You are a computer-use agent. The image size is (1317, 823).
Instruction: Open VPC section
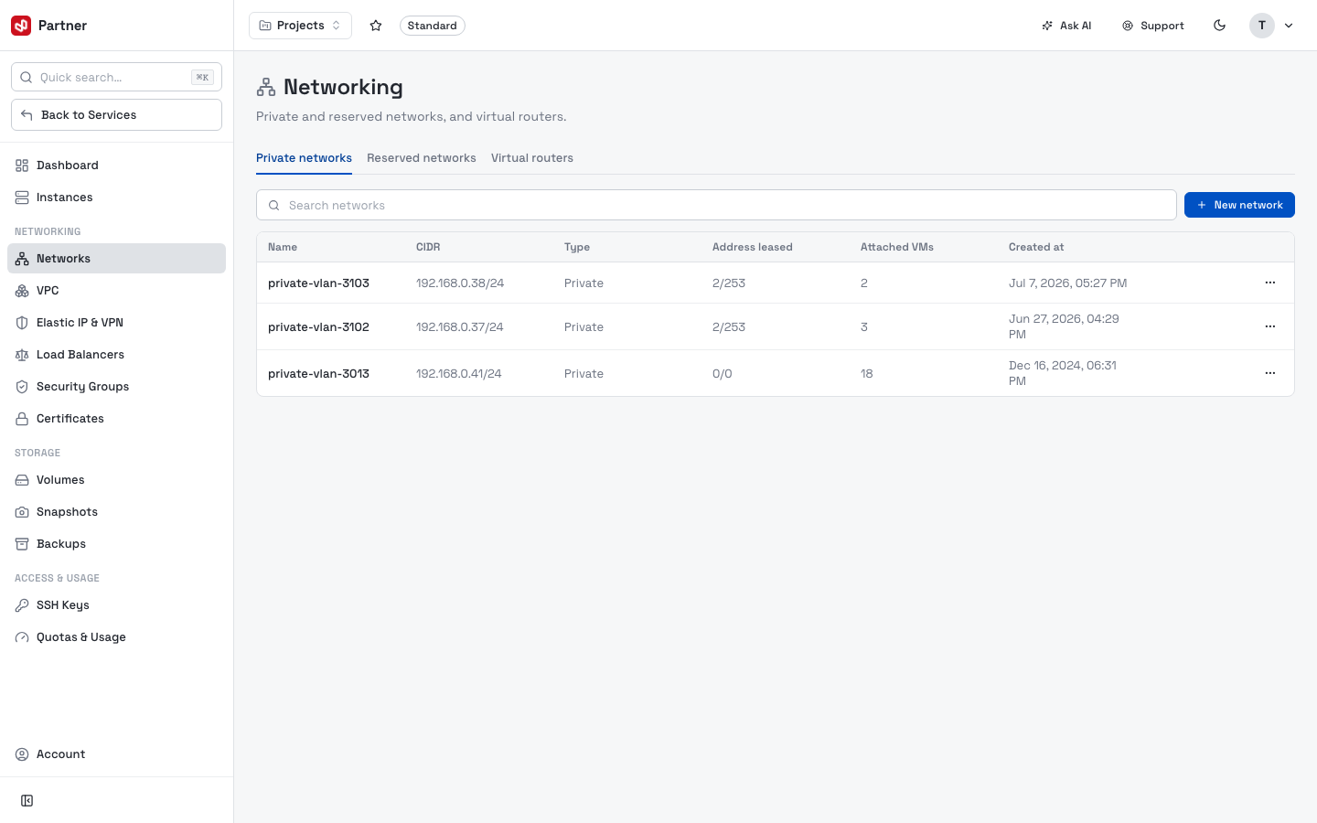click(116, 291)
